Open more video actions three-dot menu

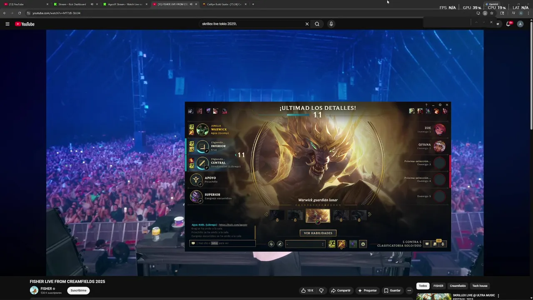coord(409,290)
